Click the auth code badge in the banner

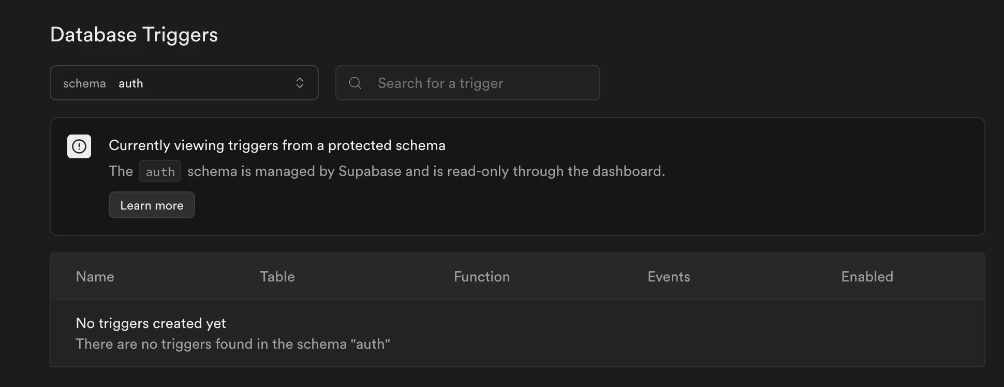pos(159,171)
